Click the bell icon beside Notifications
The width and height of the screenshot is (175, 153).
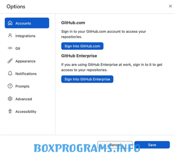point(10,73)
